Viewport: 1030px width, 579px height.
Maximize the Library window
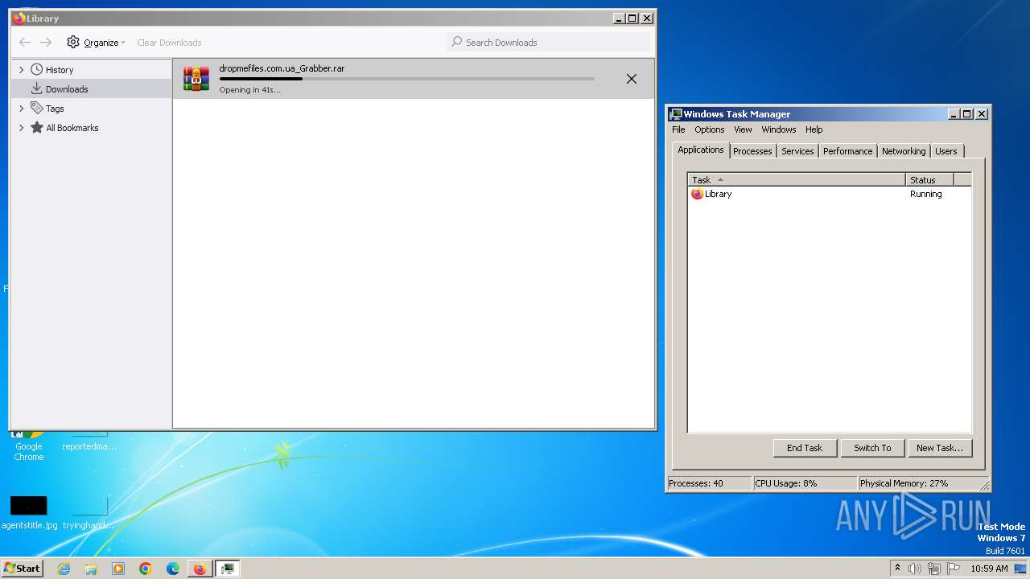pos(632,18)
